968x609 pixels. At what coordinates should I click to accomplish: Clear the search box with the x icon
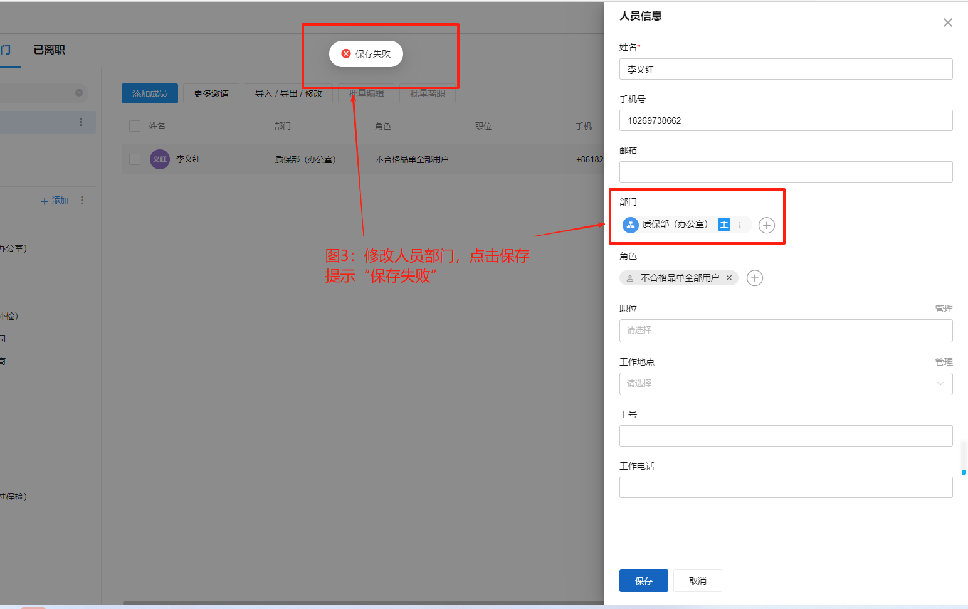coord(79,93)
